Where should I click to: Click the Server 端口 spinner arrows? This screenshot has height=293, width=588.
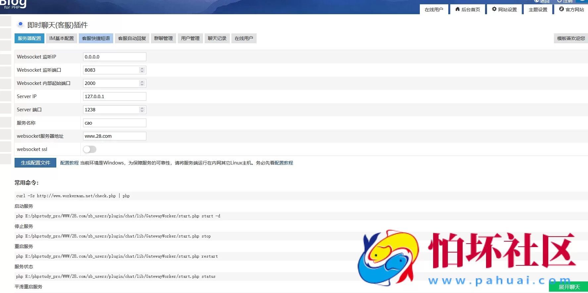pyautogui.click(x=142, y=110)
